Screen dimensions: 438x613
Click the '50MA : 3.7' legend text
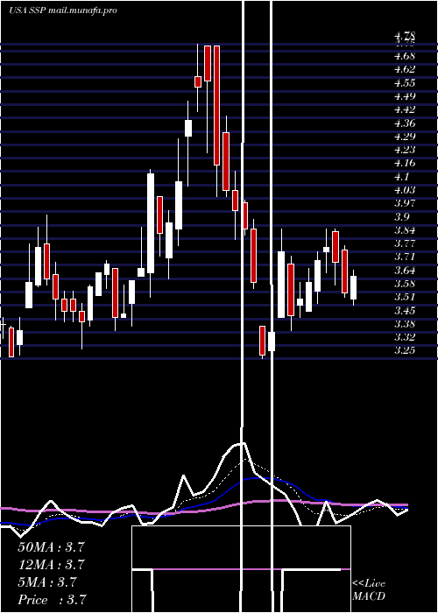[x=51, y=547]
